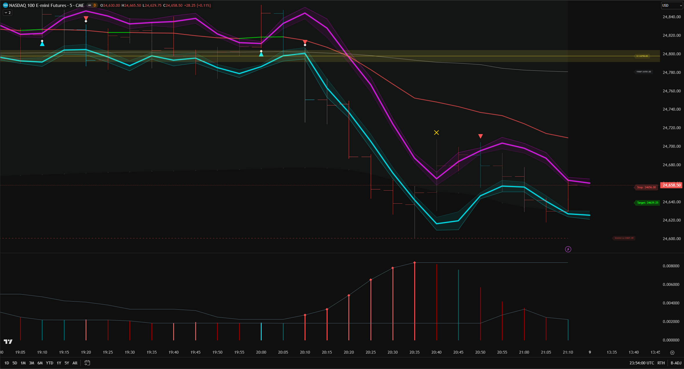Image resolution: width=684 pixels, height=369 pixels.
Task: Open the USD currency dropdown
Action: 672,5
